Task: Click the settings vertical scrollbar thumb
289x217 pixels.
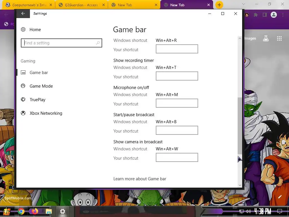Action: [240, 125]
